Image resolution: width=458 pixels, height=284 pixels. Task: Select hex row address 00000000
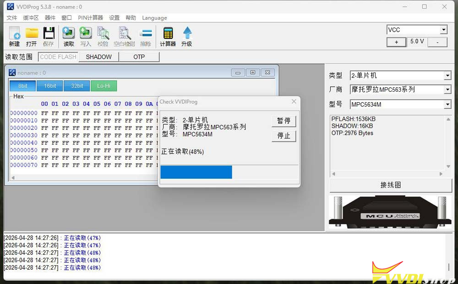[x=24, y=113]
